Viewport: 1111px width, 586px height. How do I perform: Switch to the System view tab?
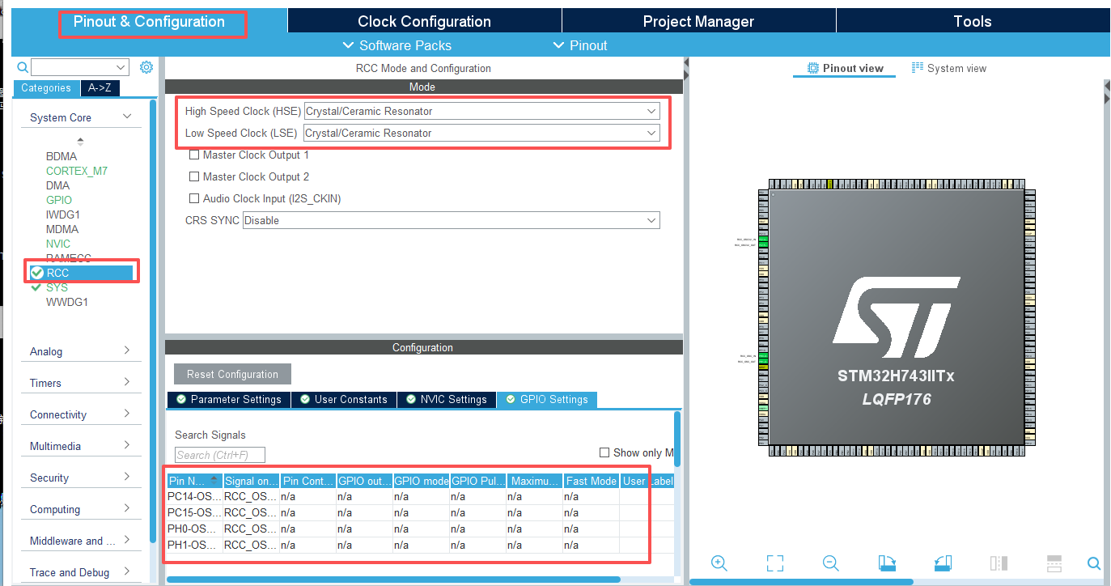[x=948, y=68]
